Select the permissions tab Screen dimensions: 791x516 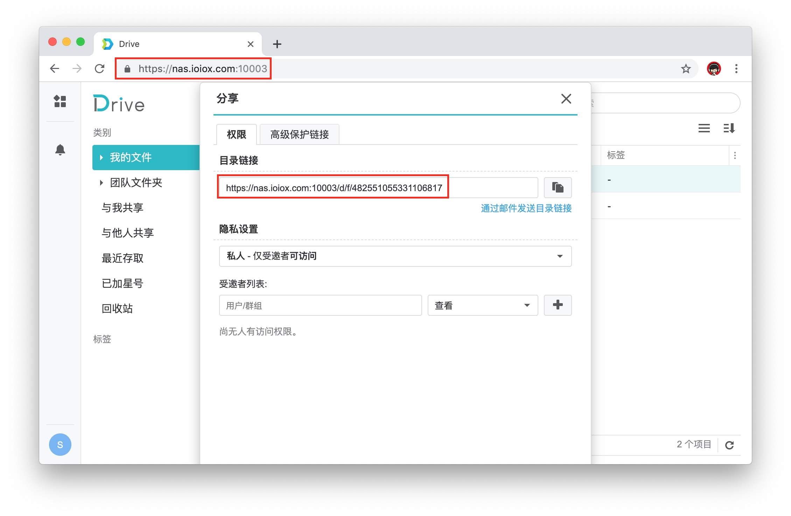pos(236,134)
